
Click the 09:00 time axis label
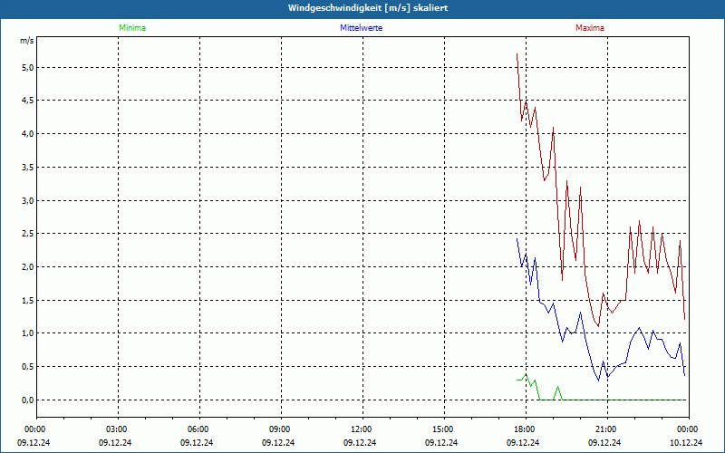click(x=281, y=429)
